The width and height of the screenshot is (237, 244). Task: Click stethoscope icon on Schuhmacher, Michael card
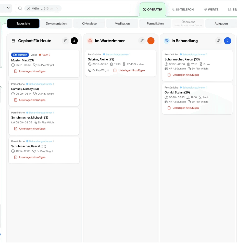tap(35, 122)
